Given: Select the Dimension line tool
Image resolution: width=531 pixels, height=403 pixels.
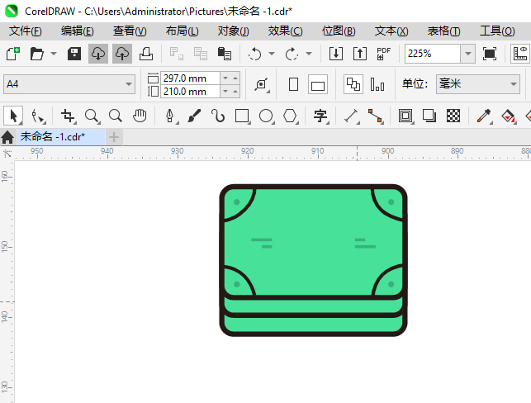Looking at the screenshot, I should [x=351, y=116].
